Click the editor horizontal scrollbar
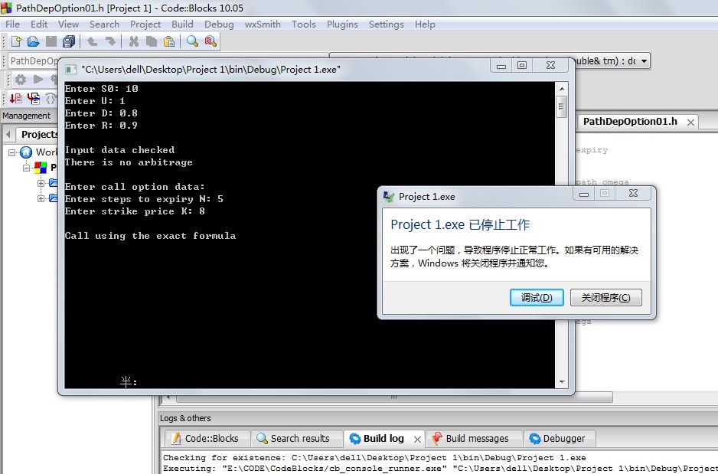Screen dimensions: 718x474 [393, 397]
